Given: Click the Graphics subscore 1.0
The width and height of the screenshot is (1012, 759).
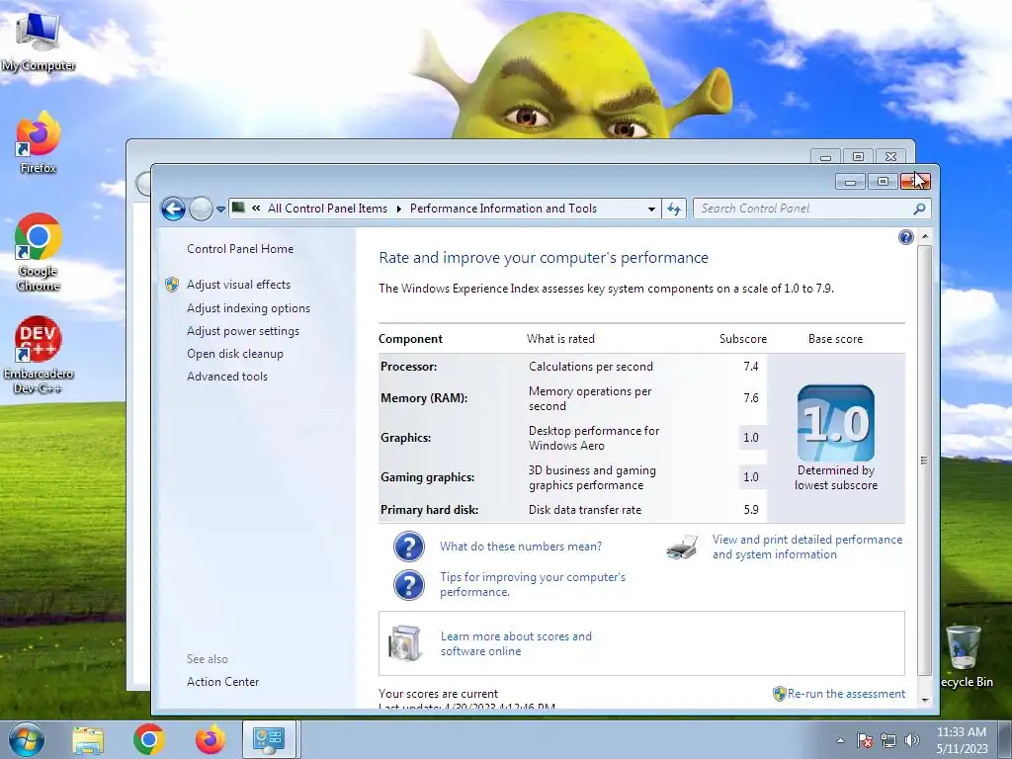Looking at the screenshot, I should (751, 438).
